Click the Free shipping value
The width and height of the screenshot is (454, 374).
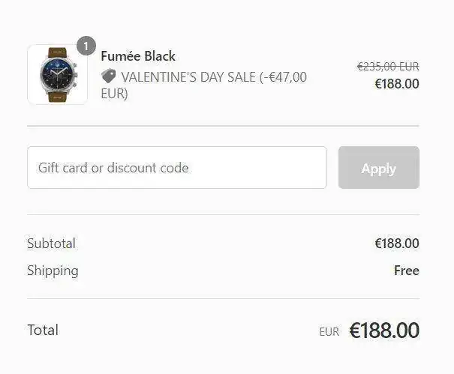tap(406, 271)
